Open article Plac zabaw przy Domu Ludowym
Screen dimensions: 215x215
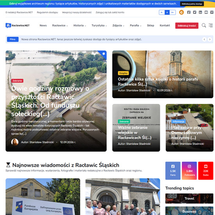[186, 133]
